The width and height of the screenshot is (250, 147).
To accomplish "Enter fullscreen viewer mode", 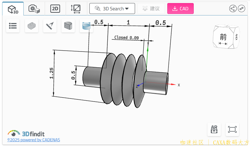I will click(232, 129).
